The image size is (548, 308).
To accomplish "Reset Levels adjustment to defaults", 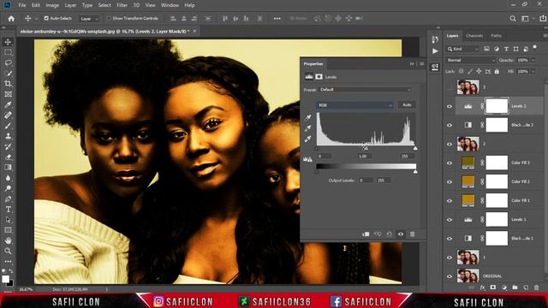I will [389, 234].
